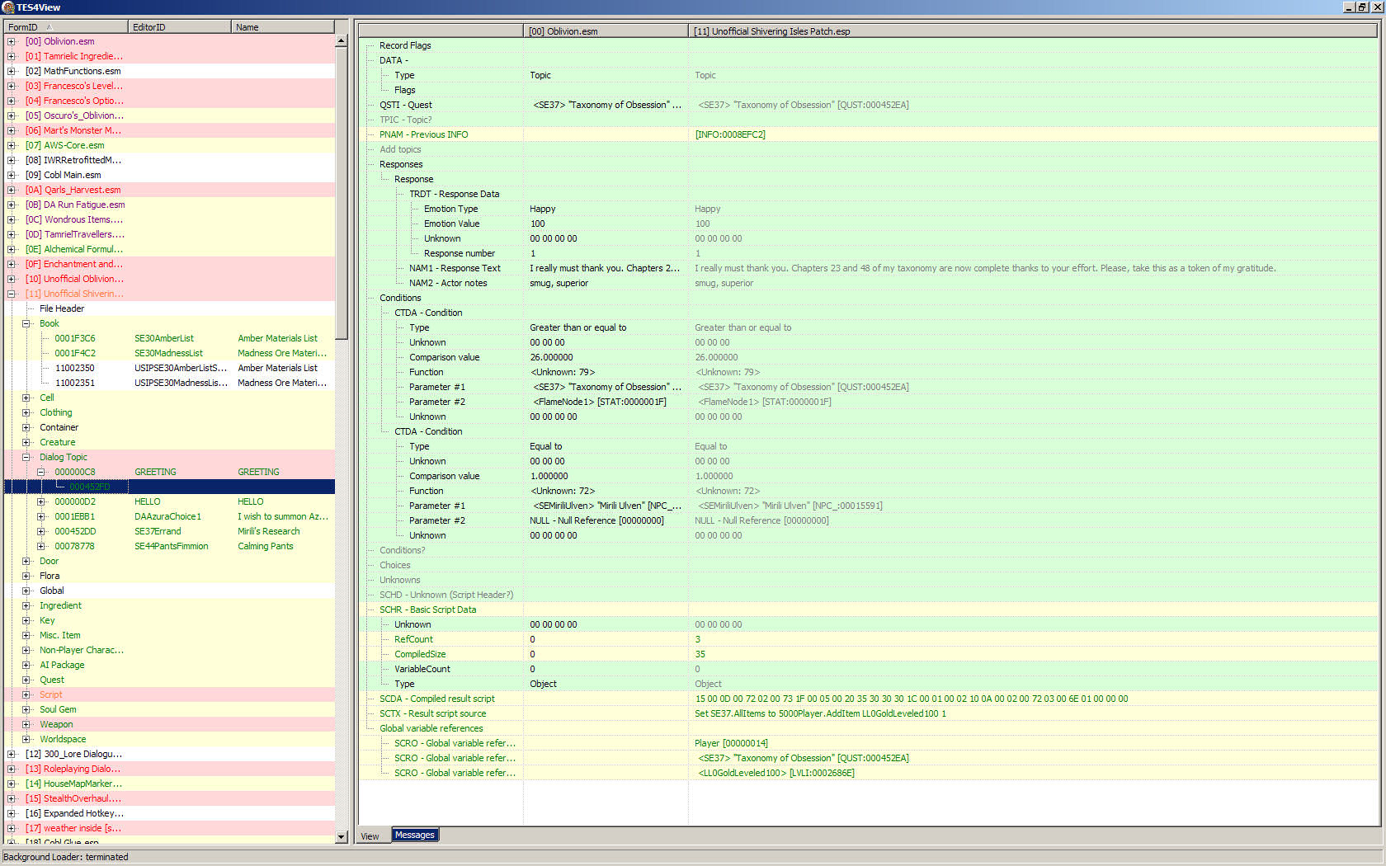Click the Emotion Type Happy cell under Oblivion.esm
Viewport: 1386px width, 866px height.
click(x=606, y=209)
